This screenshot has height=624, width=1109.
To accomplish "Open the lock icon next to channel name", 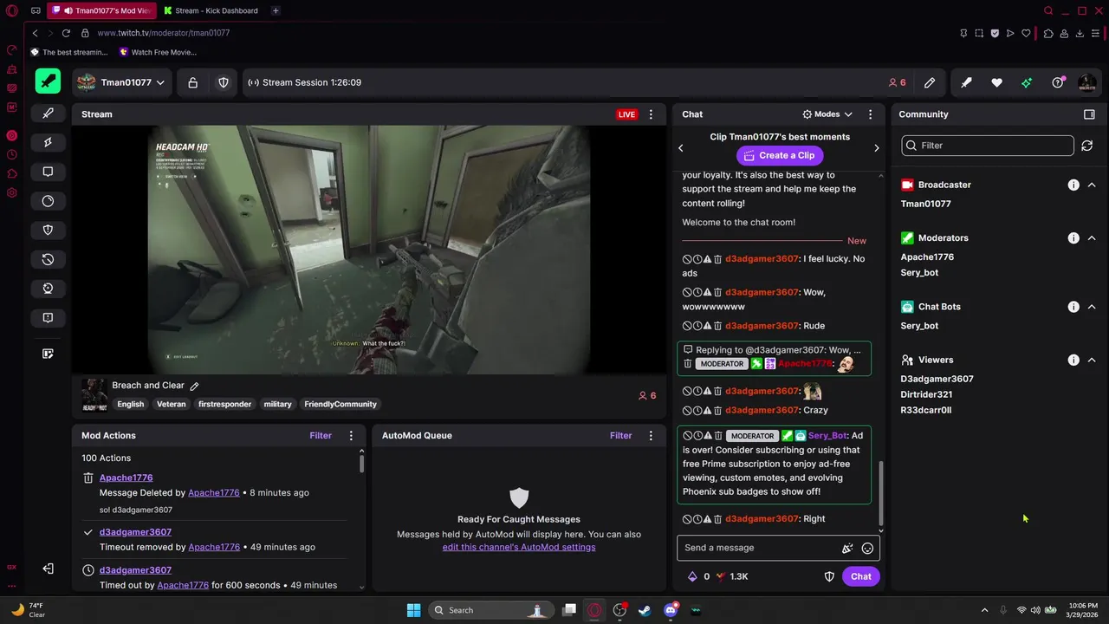I will click(x=192, y=82).
